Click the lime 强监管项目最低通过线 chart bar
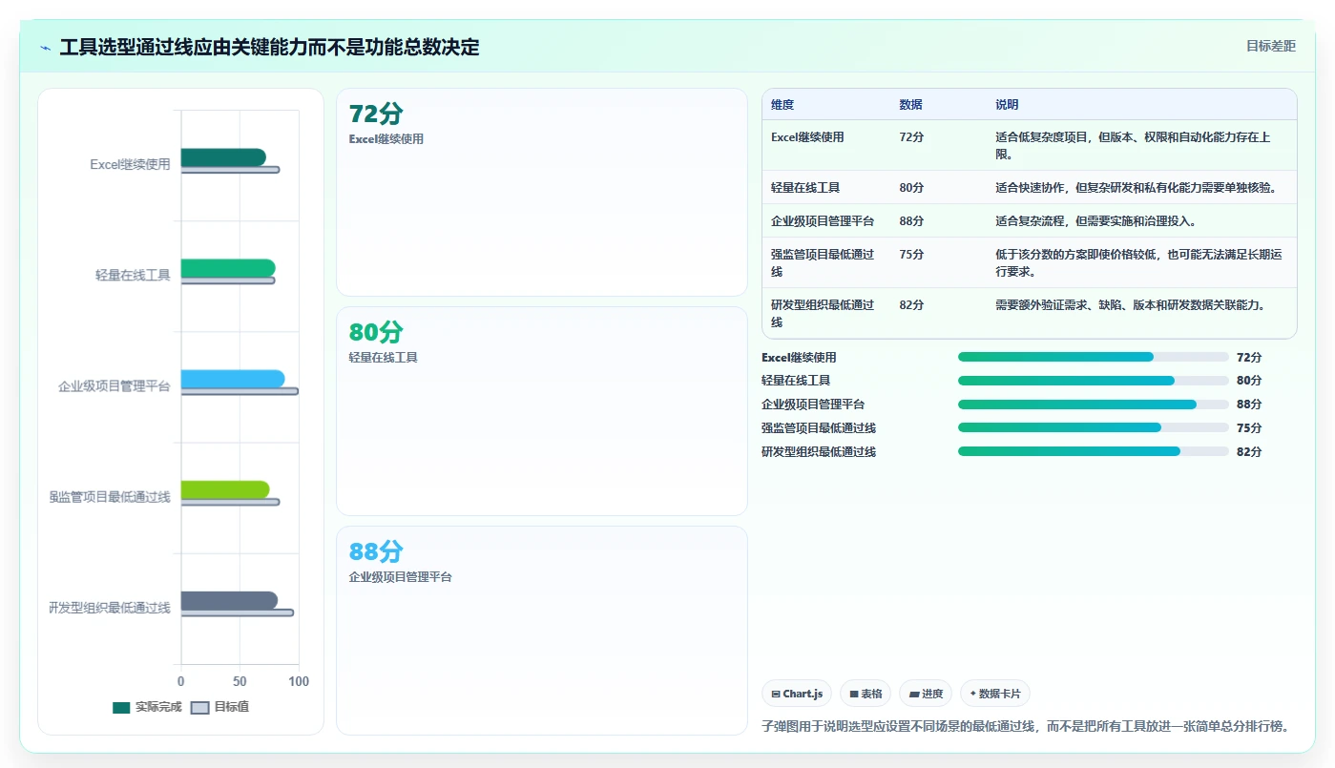Viewport: 1335px width, 768px height. (x=225, y=489)
